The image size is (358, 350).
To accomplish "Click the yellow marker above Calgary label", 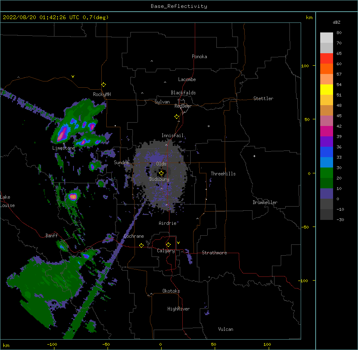I will 168,245.
